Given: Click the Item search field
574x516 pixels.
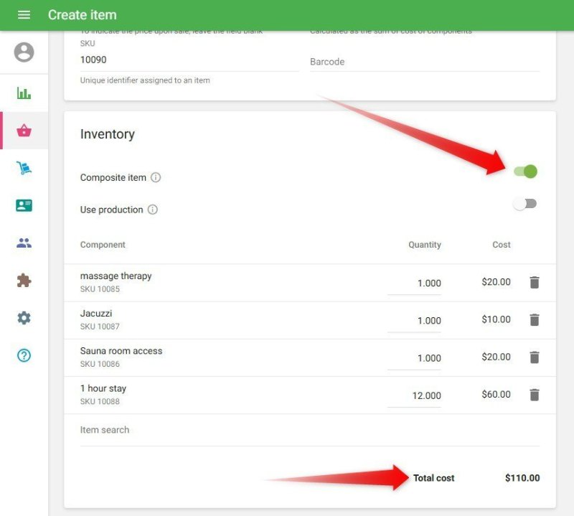Looking at the screenshot, I should 309,430.
